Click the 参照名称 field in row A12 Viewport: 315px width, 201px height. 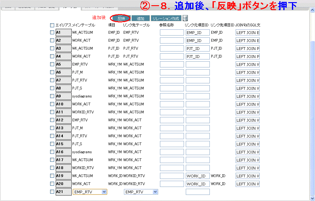point(172,120)
